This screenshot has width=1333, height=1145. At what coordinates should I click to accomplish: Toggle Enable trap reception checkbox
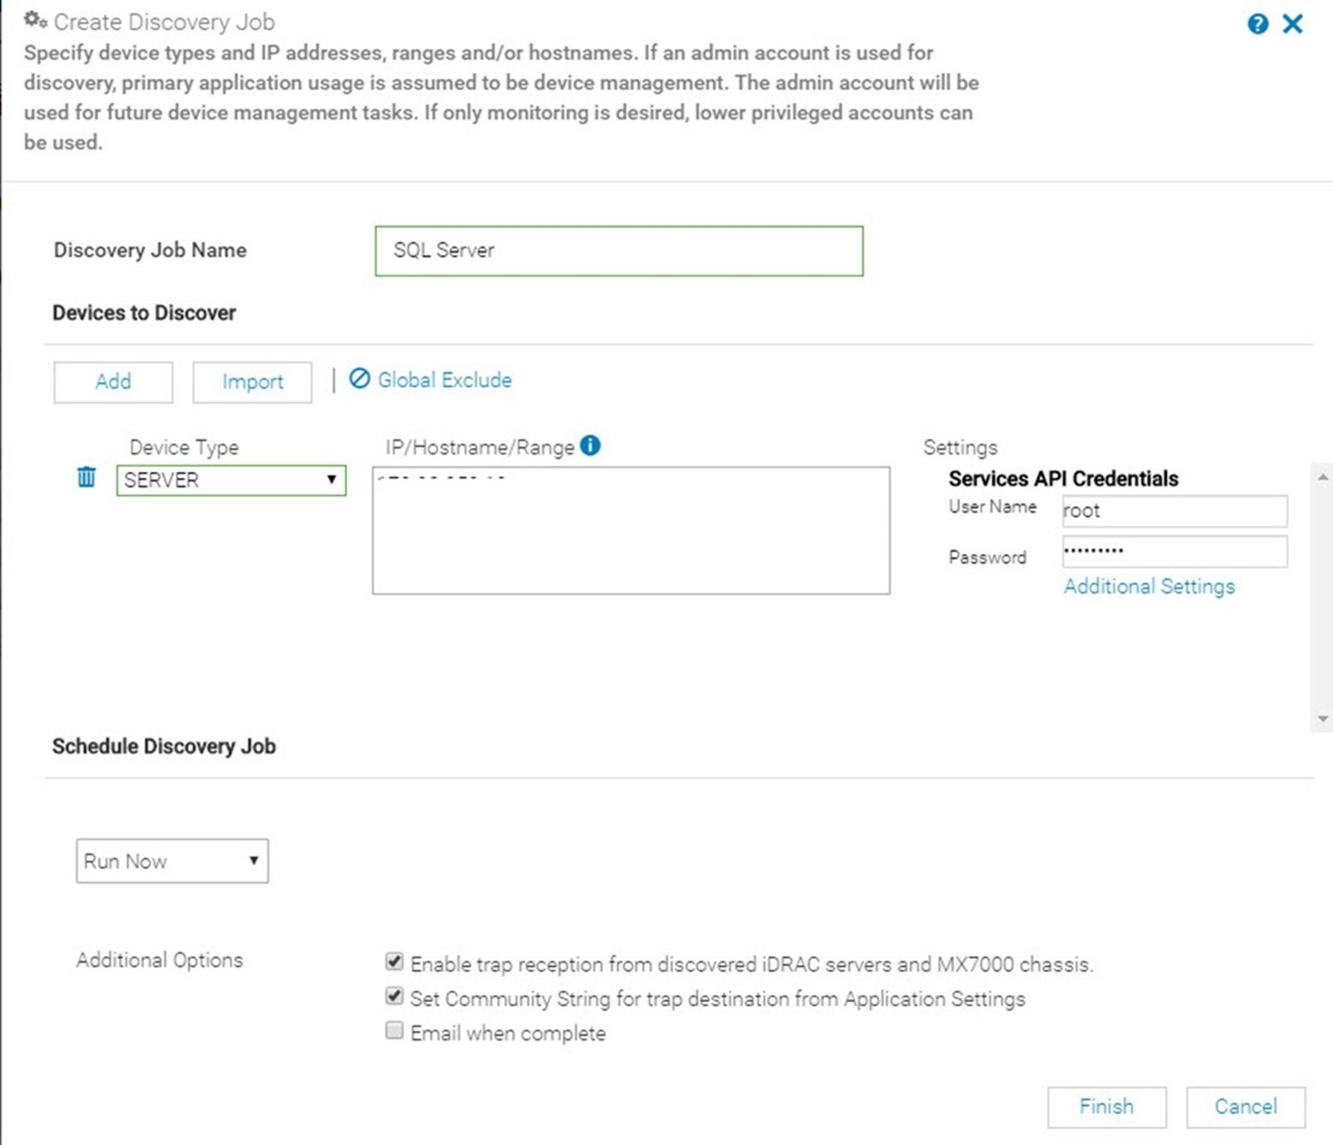[x=394, y=961]
